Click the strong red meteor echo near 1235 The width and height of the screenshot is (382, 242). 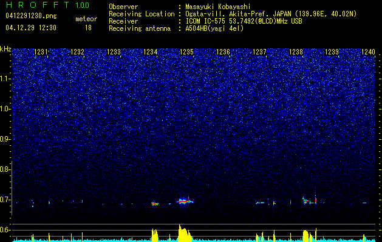click(x=185, y=201)
